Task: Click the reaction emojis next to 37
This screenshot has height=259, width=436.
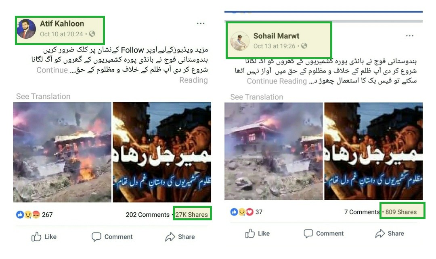Action: pos(242,212)
